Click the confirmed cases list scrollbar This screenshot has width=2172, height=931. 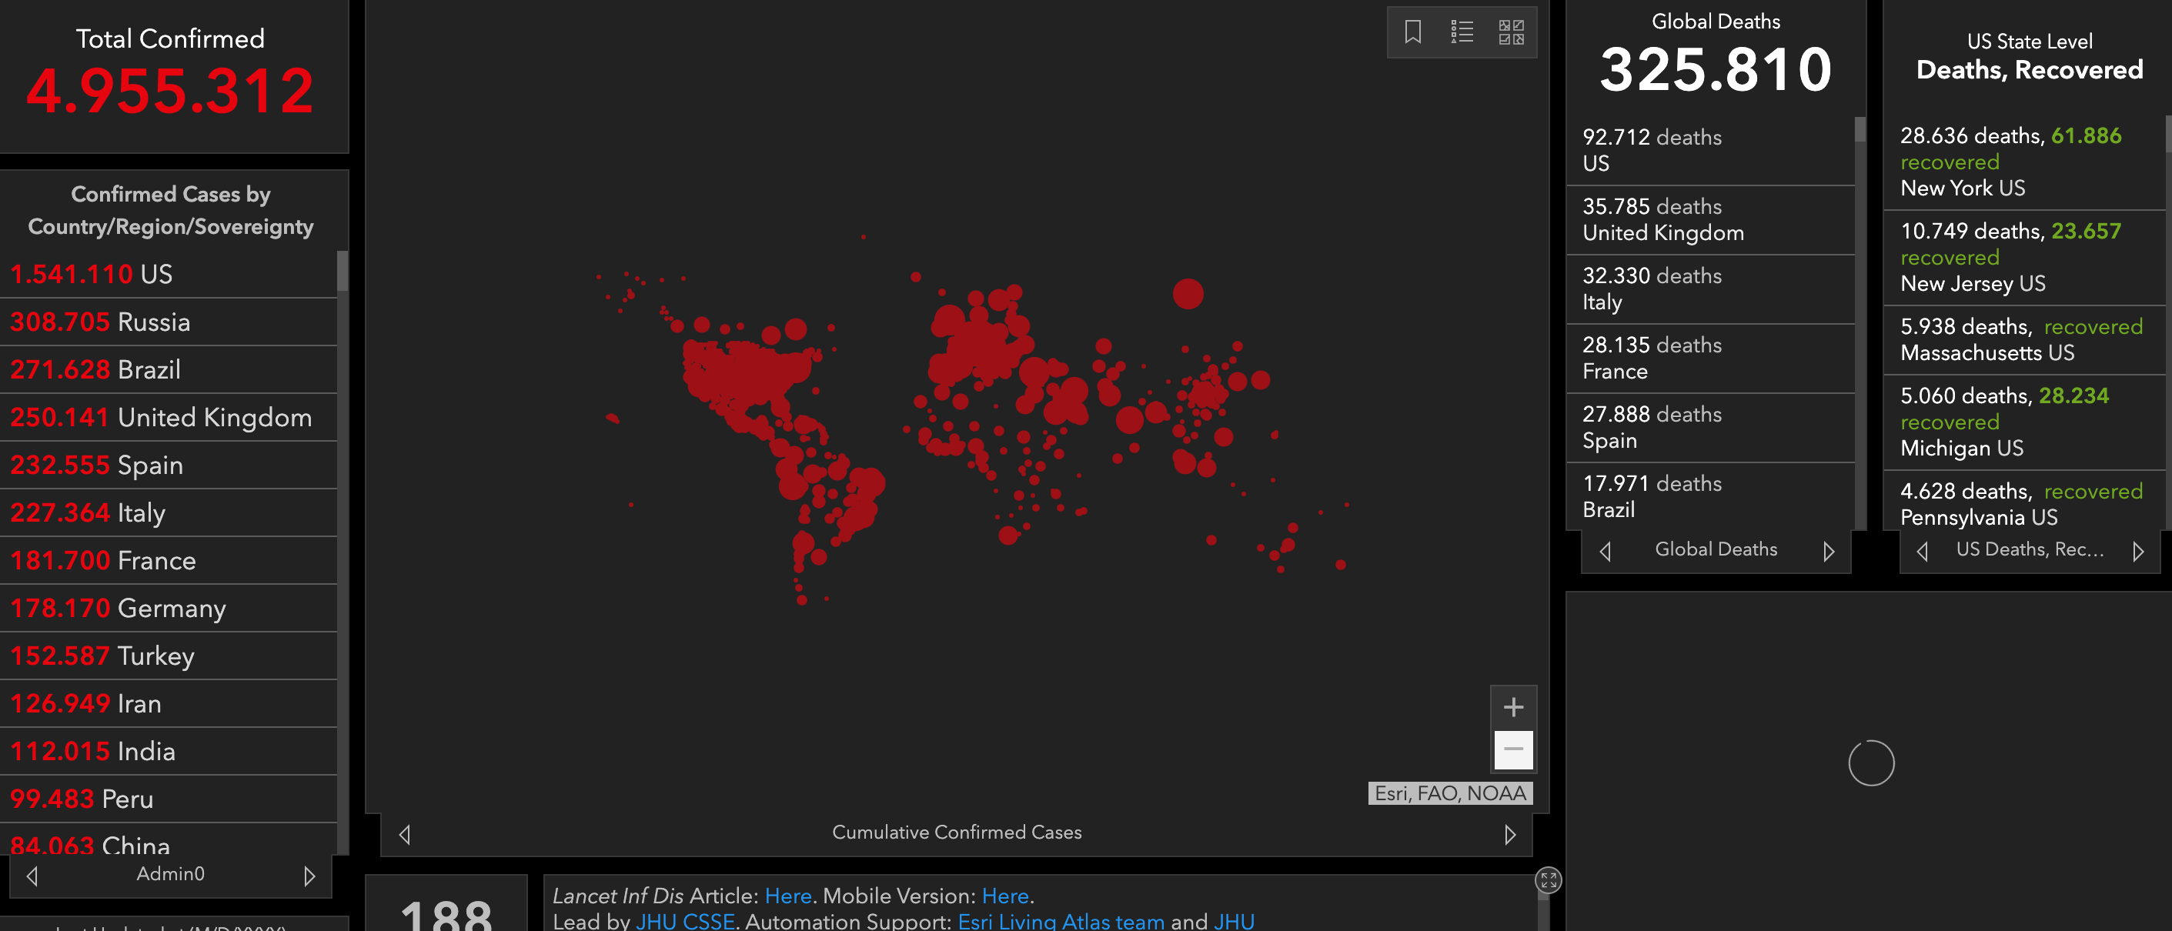[343, 272]
